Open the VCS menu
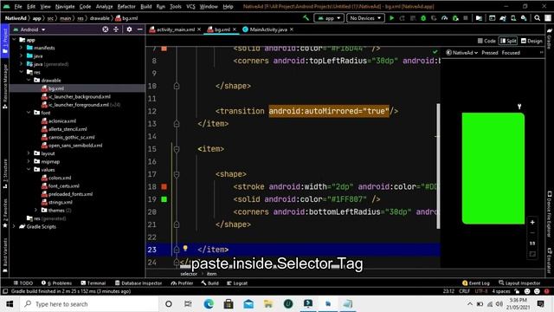554x312 pixels. [x=190, y=6]
